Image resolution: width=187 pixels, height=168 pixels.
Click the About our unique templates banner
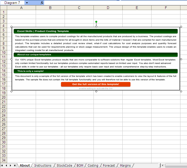[96, 55]
